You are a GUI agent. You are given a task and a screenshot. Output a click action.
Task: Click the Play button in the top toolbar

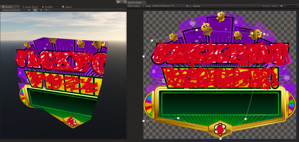(x=118, y=2)
